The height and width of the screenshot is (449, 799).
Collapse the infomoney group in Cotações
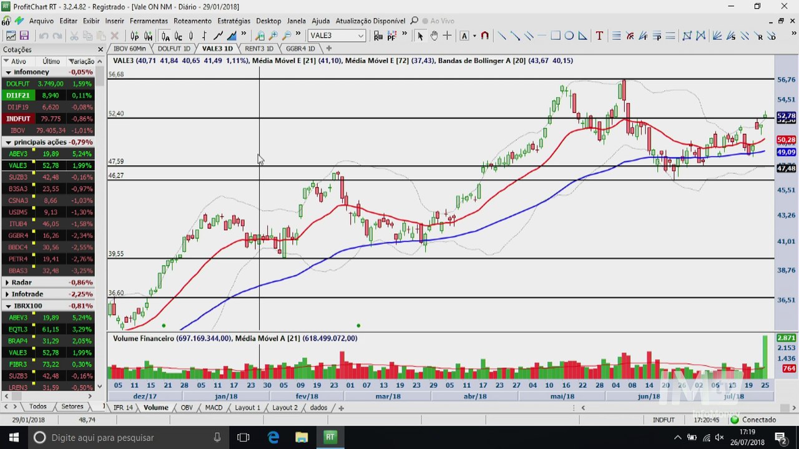8,72
